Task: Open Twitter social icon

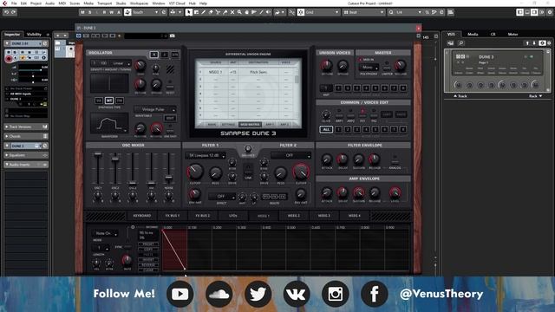Action: [258, 294]
